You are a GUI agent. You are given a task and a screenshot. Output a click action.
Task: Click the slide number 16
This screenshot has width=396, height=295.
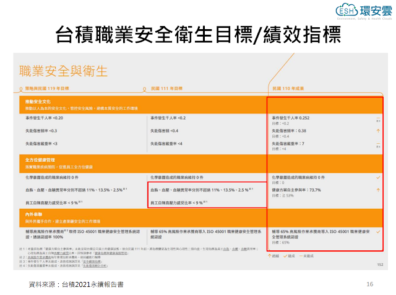tap(370, 284)
